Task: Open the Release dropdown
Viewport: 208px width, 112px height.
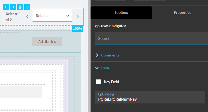Action: (x=52, y=16)
